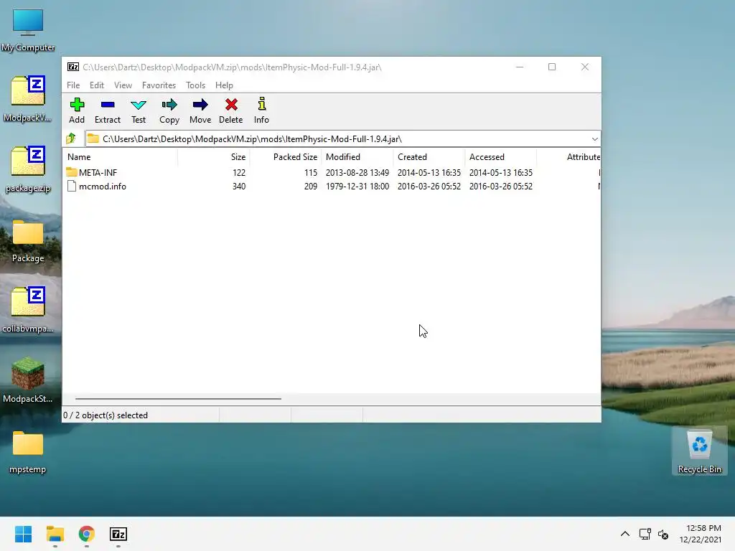Select the mcmod.info file name
Image resolution: width=735 pixels, height=551 pixels.
pos(102,186)
